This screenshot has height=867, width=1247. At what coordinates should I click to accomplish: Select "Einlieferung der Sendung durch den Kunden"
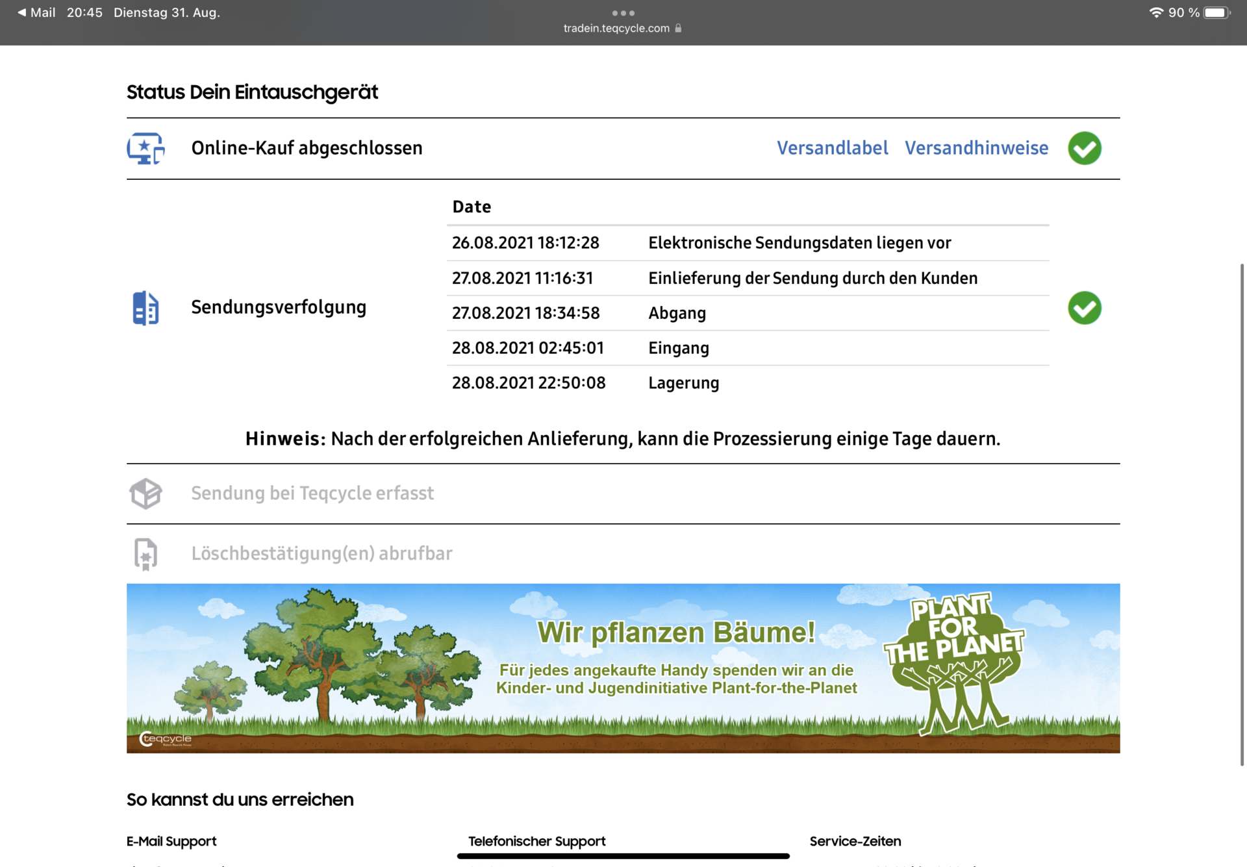click(813, 278)
